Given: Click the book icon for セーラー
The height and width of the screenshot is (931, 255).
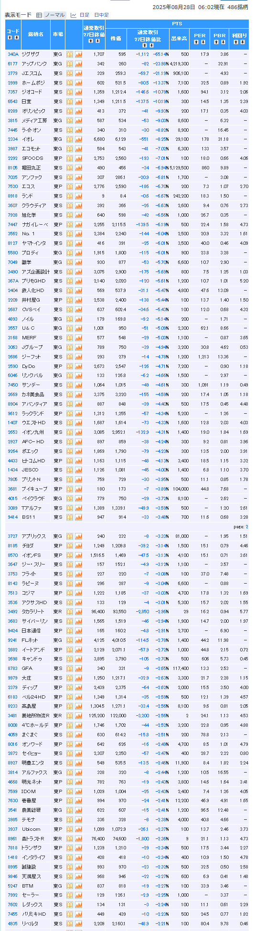Looking at the screenshot, I should [70, 895].
